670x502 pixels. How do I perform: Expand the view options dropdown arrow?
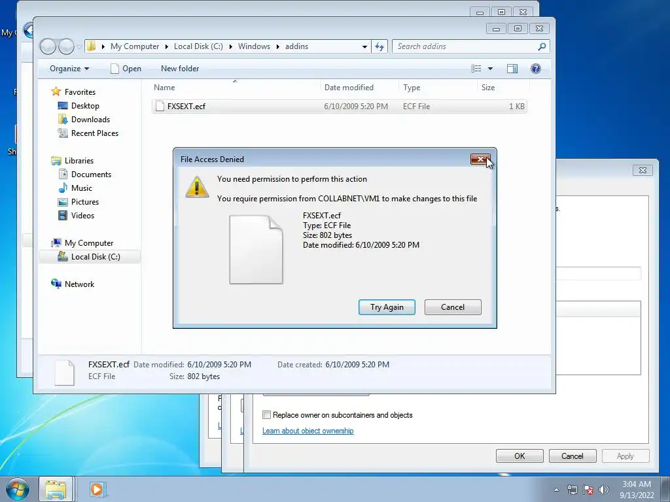coord(490,69)
